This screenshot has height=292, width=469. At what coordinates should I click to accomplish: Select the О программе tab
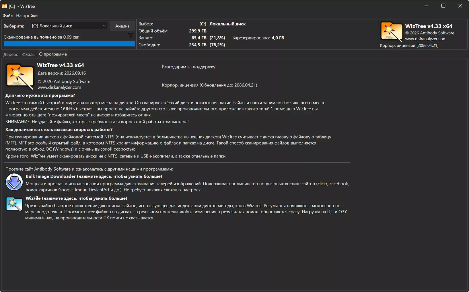coord(53,54)
